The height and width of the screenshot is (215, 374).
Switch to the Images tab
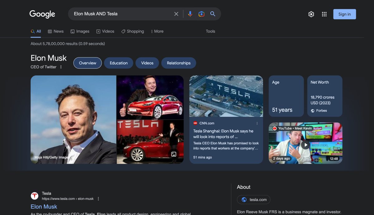click(80, 31)
